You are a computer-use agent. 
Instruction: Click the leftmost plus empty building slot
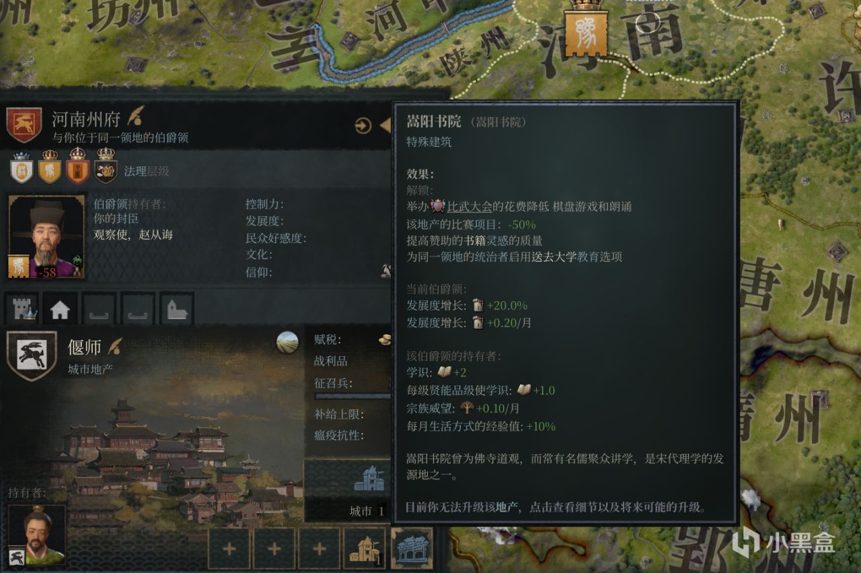tap(229, 549)
